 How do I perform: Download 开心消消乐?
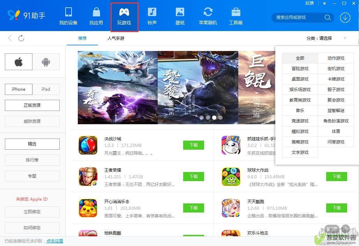194,208
